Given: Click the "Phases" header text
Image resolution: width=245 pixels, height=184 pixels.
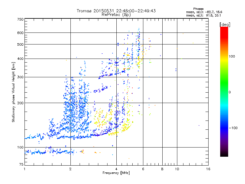Looking at the screenshot, I should (x=198, y=9).
